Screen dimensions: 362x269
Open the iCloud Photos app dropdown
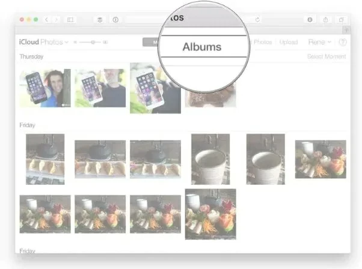click(x=44, y=42)
